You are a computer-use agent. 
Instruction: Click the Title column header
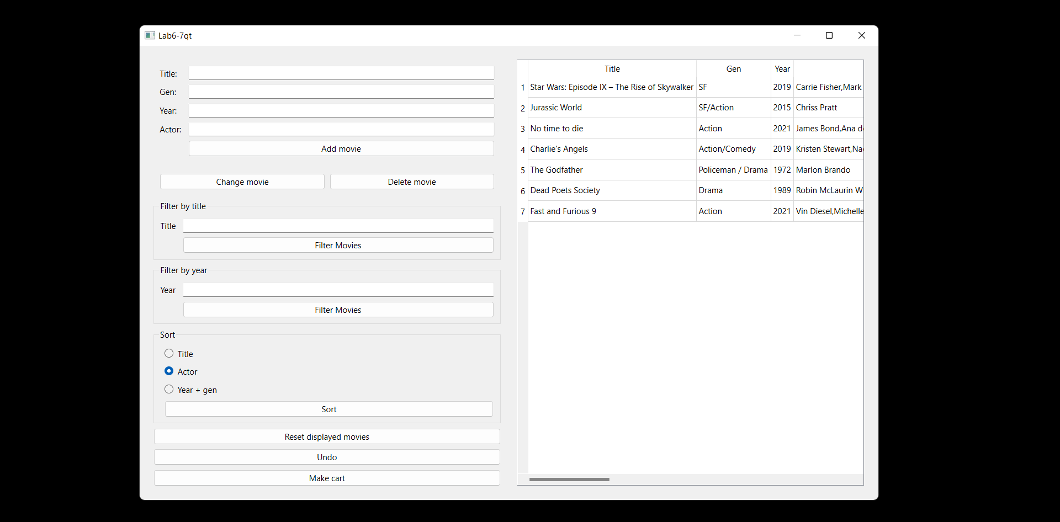[612, 69]
